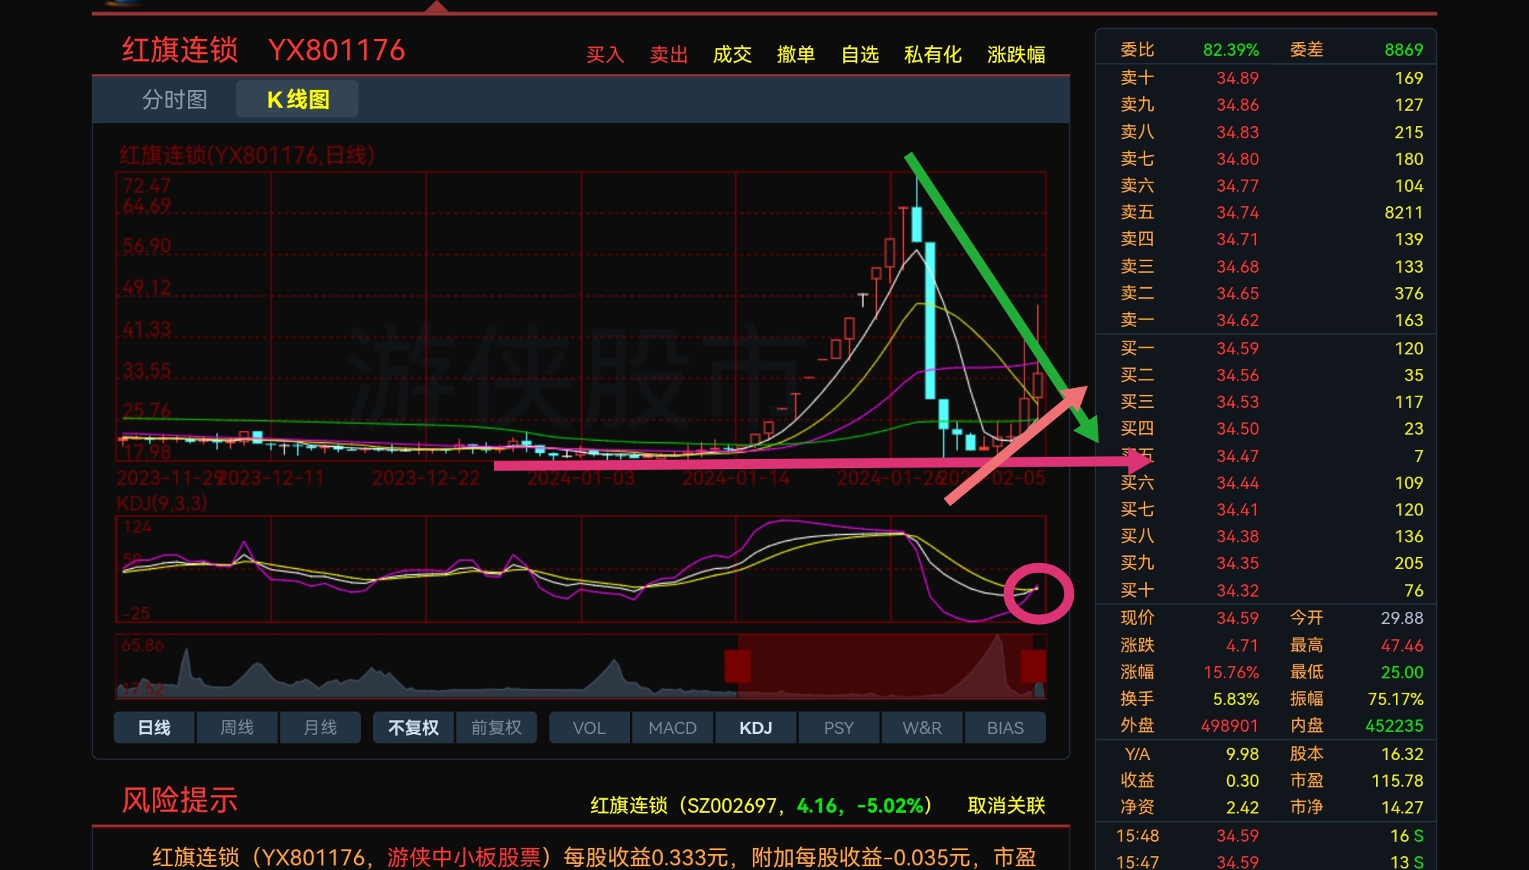Click the 委比 value 82.39%
Screen dimensions: 1529x870
click(x=1231, y=50)
